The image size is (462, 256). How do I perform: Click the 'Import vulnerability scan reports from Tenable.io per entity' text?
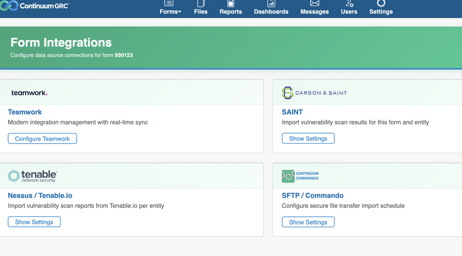pyautogui.click(x=86, y=206)
